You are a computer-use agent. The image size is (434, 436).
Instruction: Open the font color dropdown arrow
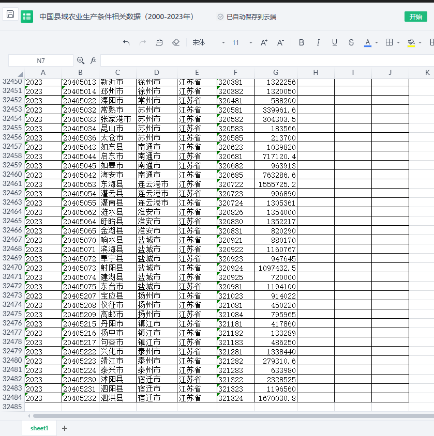pyautogui.click(x=377, y=42)
